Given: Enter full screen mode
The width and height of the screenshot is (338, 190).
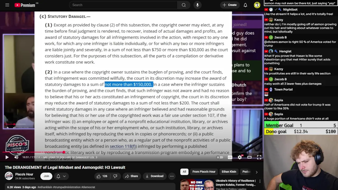Looking at the screenshot, I should point(259,157).
